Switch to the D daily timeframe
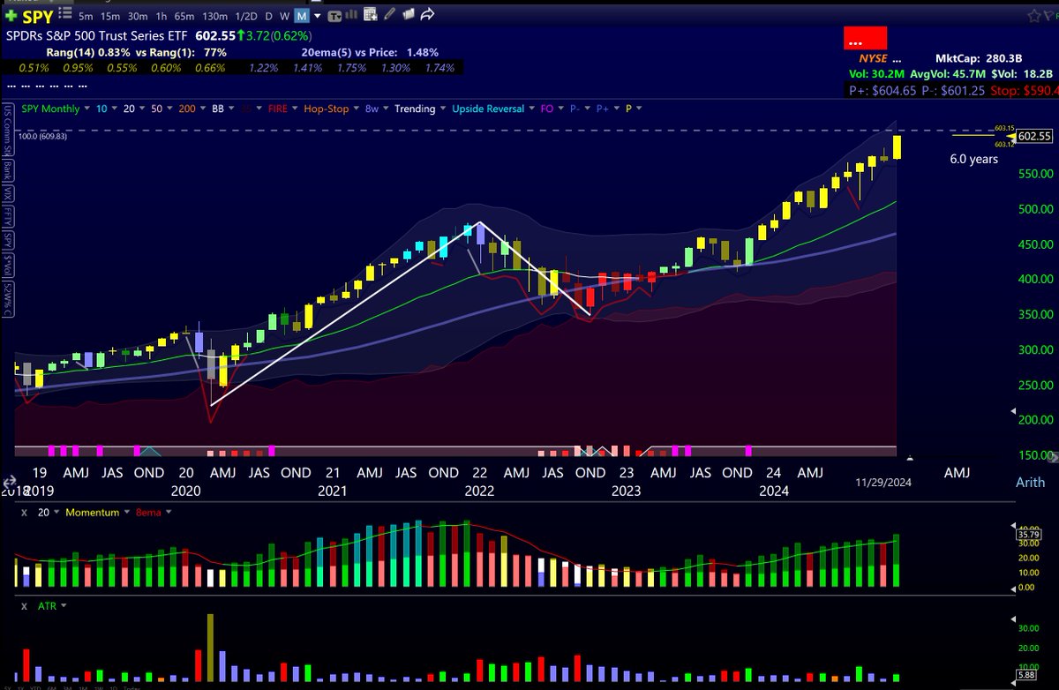The image size is (1059, 690). 268,17
